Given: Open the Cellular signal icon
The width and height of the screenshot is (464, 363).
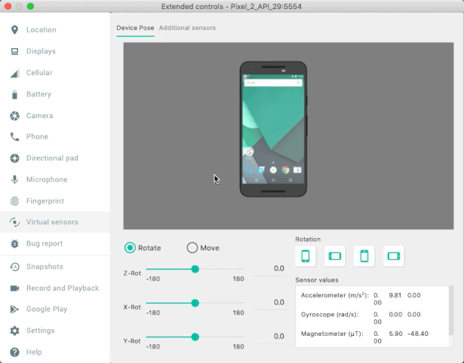Looking at the screenshot, I should tap(14, 73).
